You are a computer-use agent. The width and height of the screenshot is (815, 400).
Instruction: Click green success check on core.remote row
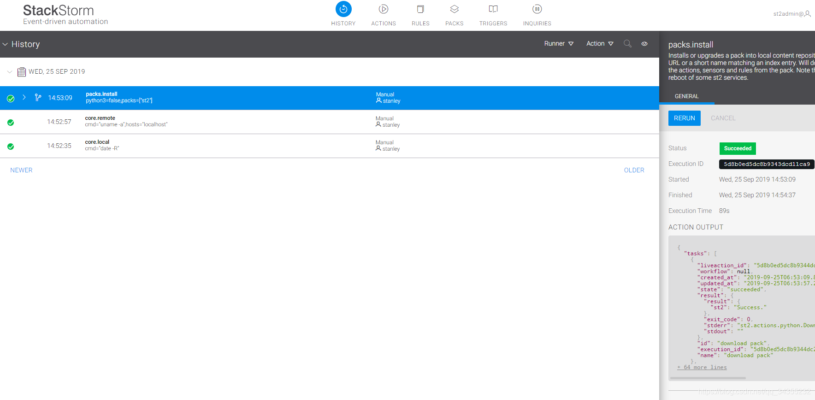pyautogui.click(x=11, y=122)
